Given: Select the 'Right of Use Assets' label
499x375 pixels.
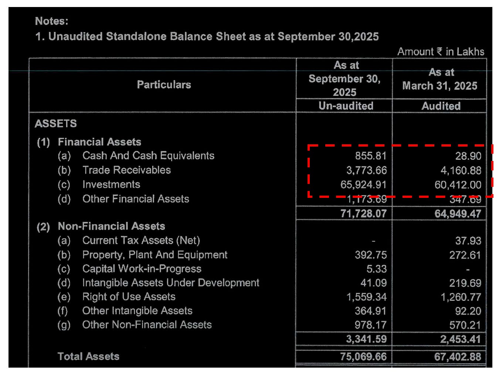Looking at the screenshot, I should pyautogui.click(x=129, y=297).
